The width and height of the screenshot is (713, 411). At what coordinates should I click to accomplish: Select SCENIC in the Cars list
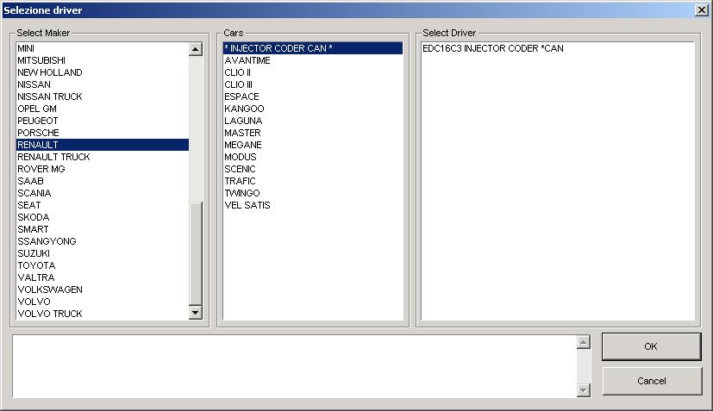pyautogui.click(x=313, y=169)
